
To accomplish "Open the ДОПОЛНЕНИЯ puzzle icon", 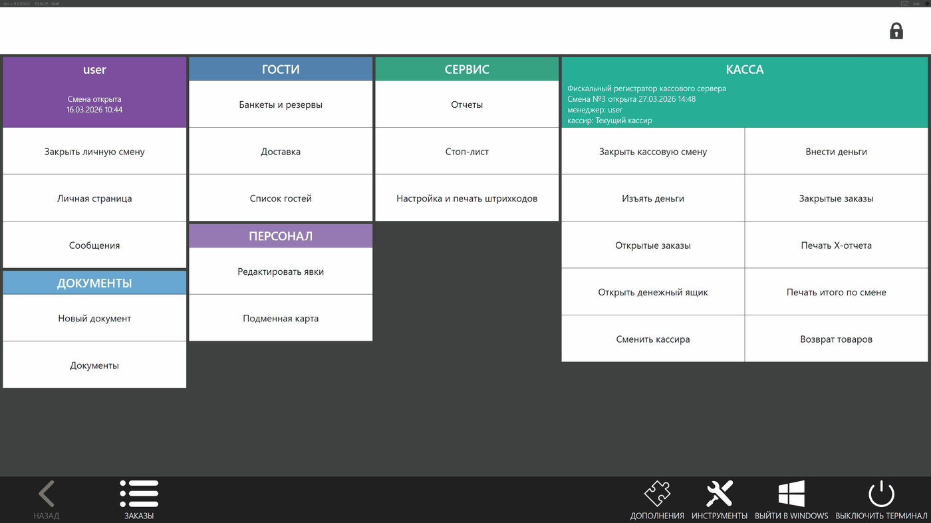I will pos(657,494).
